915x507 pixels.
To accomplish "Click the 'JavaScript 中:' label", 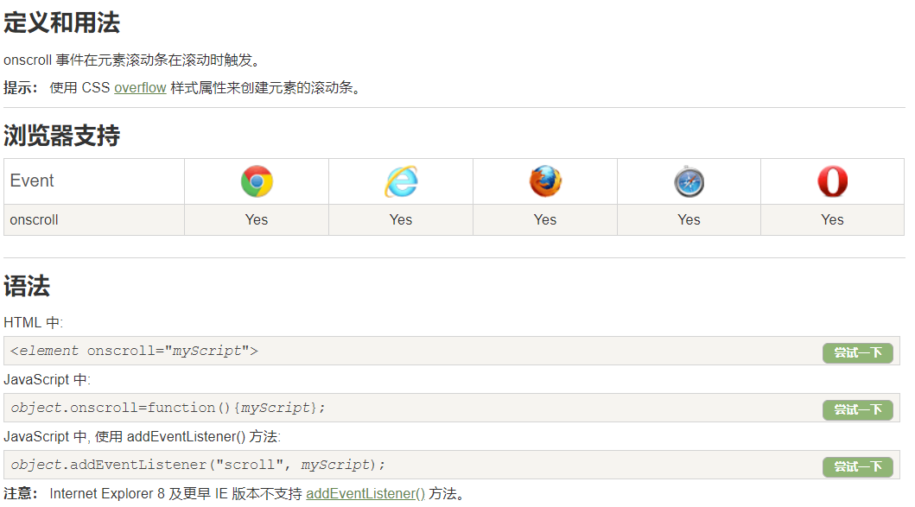I will [x=48, y=380].
